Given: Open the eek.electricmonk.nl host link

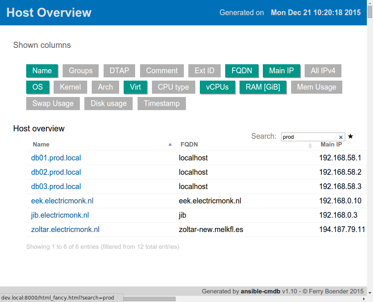Looking at the screenshot, I should [x=62, y=201].
